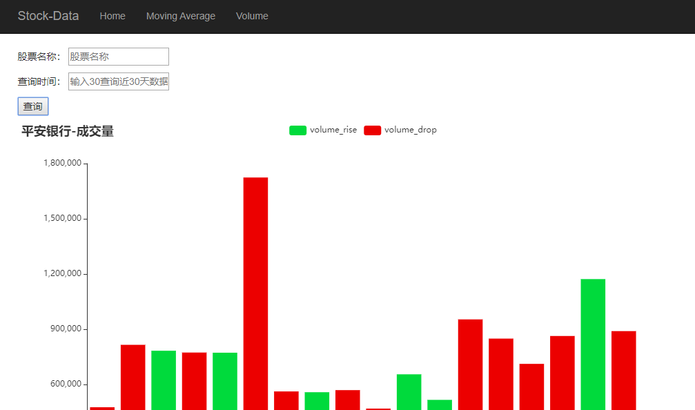Select the tallest green bar in chart

point(593,344)
